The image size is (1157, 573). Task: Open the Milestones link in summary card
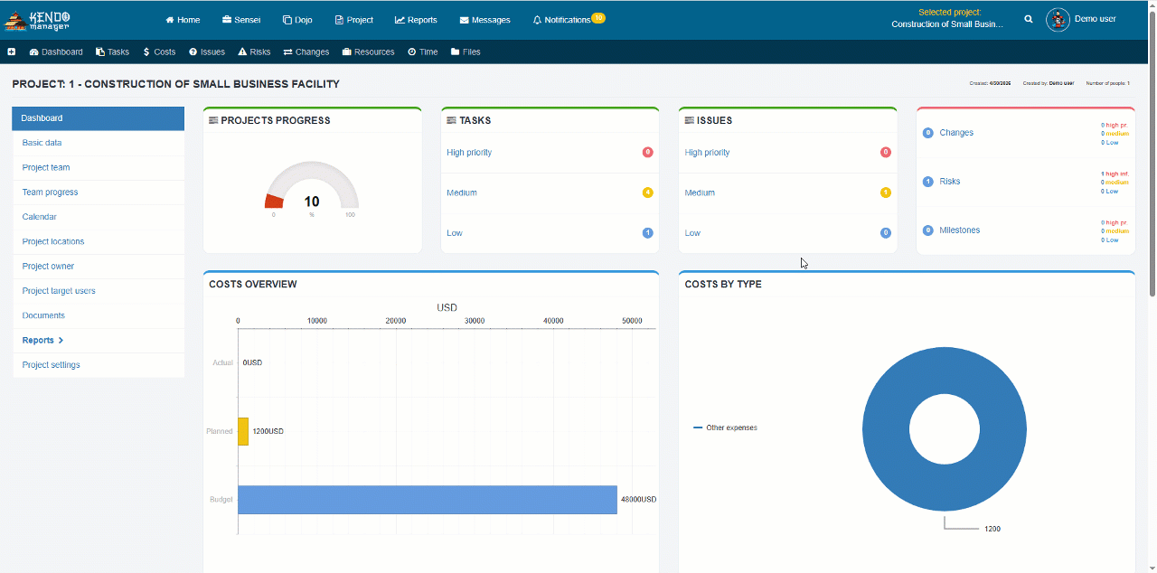960,230
